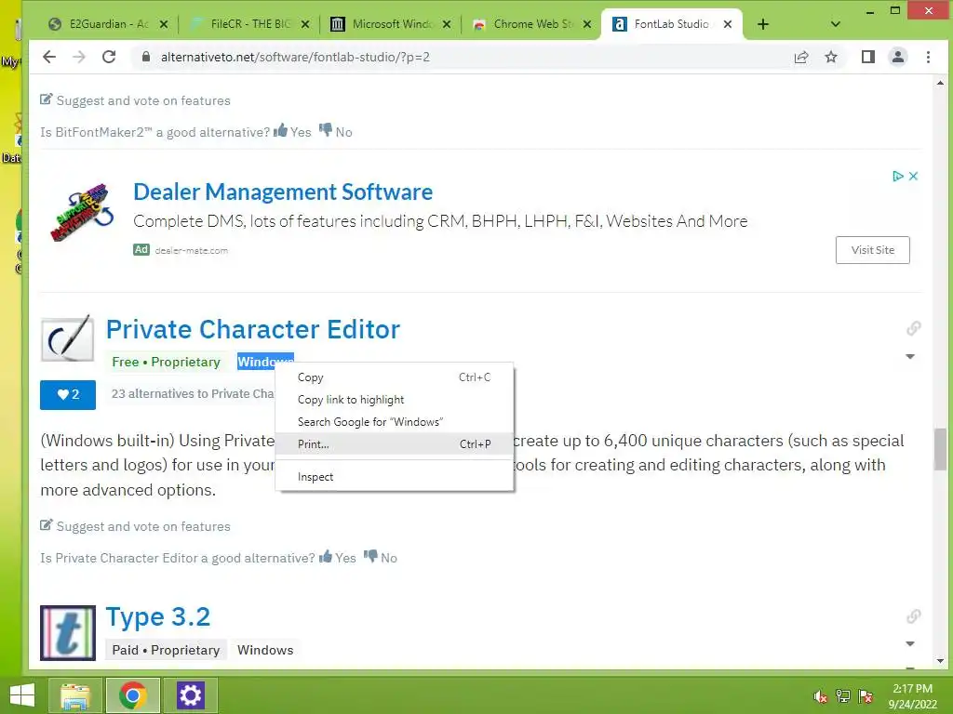Click the Type 3.2 app icon
The width and height of the screenshot is (953, 714).
point(67,632)
